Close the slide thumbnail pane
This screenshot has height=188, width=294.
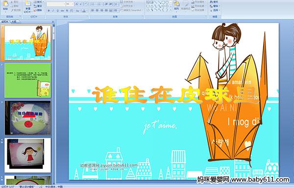click(x=53, y=21)
